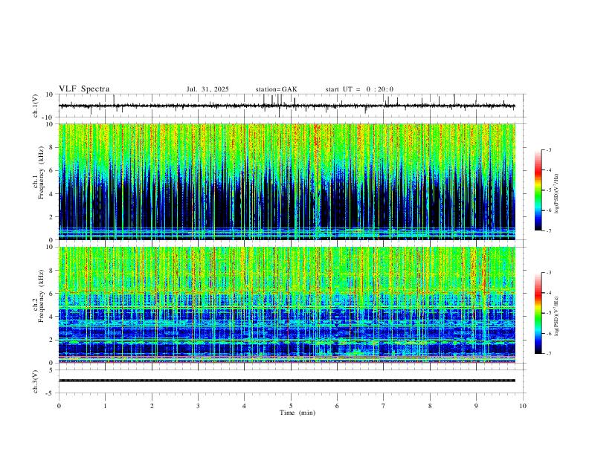Click time axis tick label "9"
The height and width of the screenshot is (455, 589).
pyautogui.click(x=476, y=406)
